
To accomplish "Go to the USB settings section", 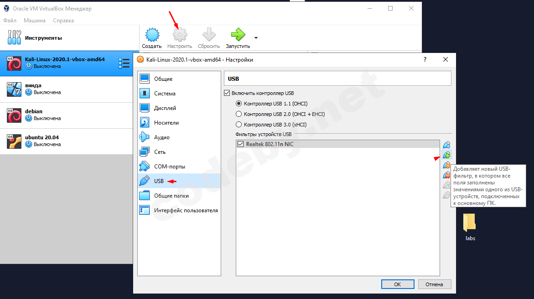I will (x=179, y=181).
